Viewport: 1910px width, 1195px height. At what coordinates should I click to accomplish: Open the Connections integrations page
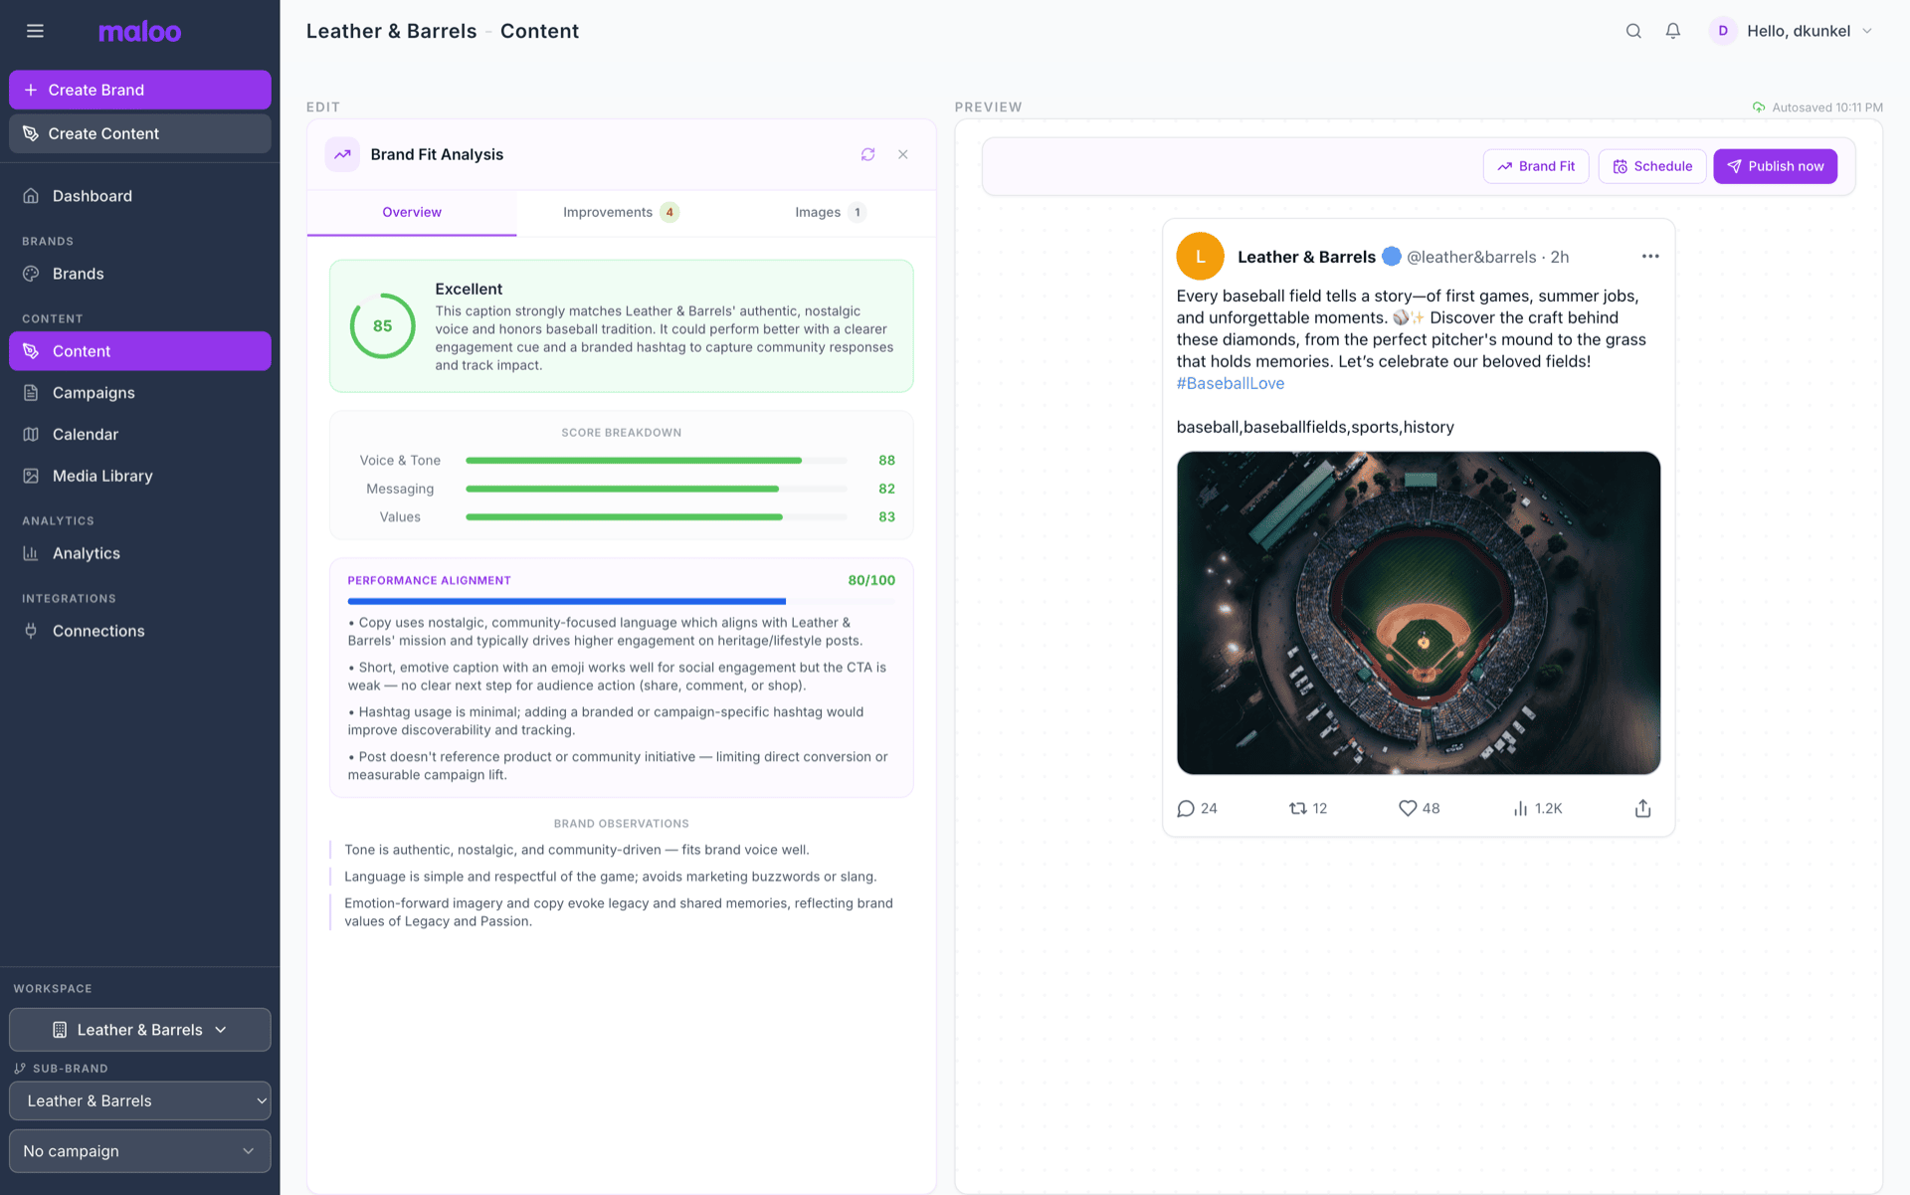[x=98, y=631]
